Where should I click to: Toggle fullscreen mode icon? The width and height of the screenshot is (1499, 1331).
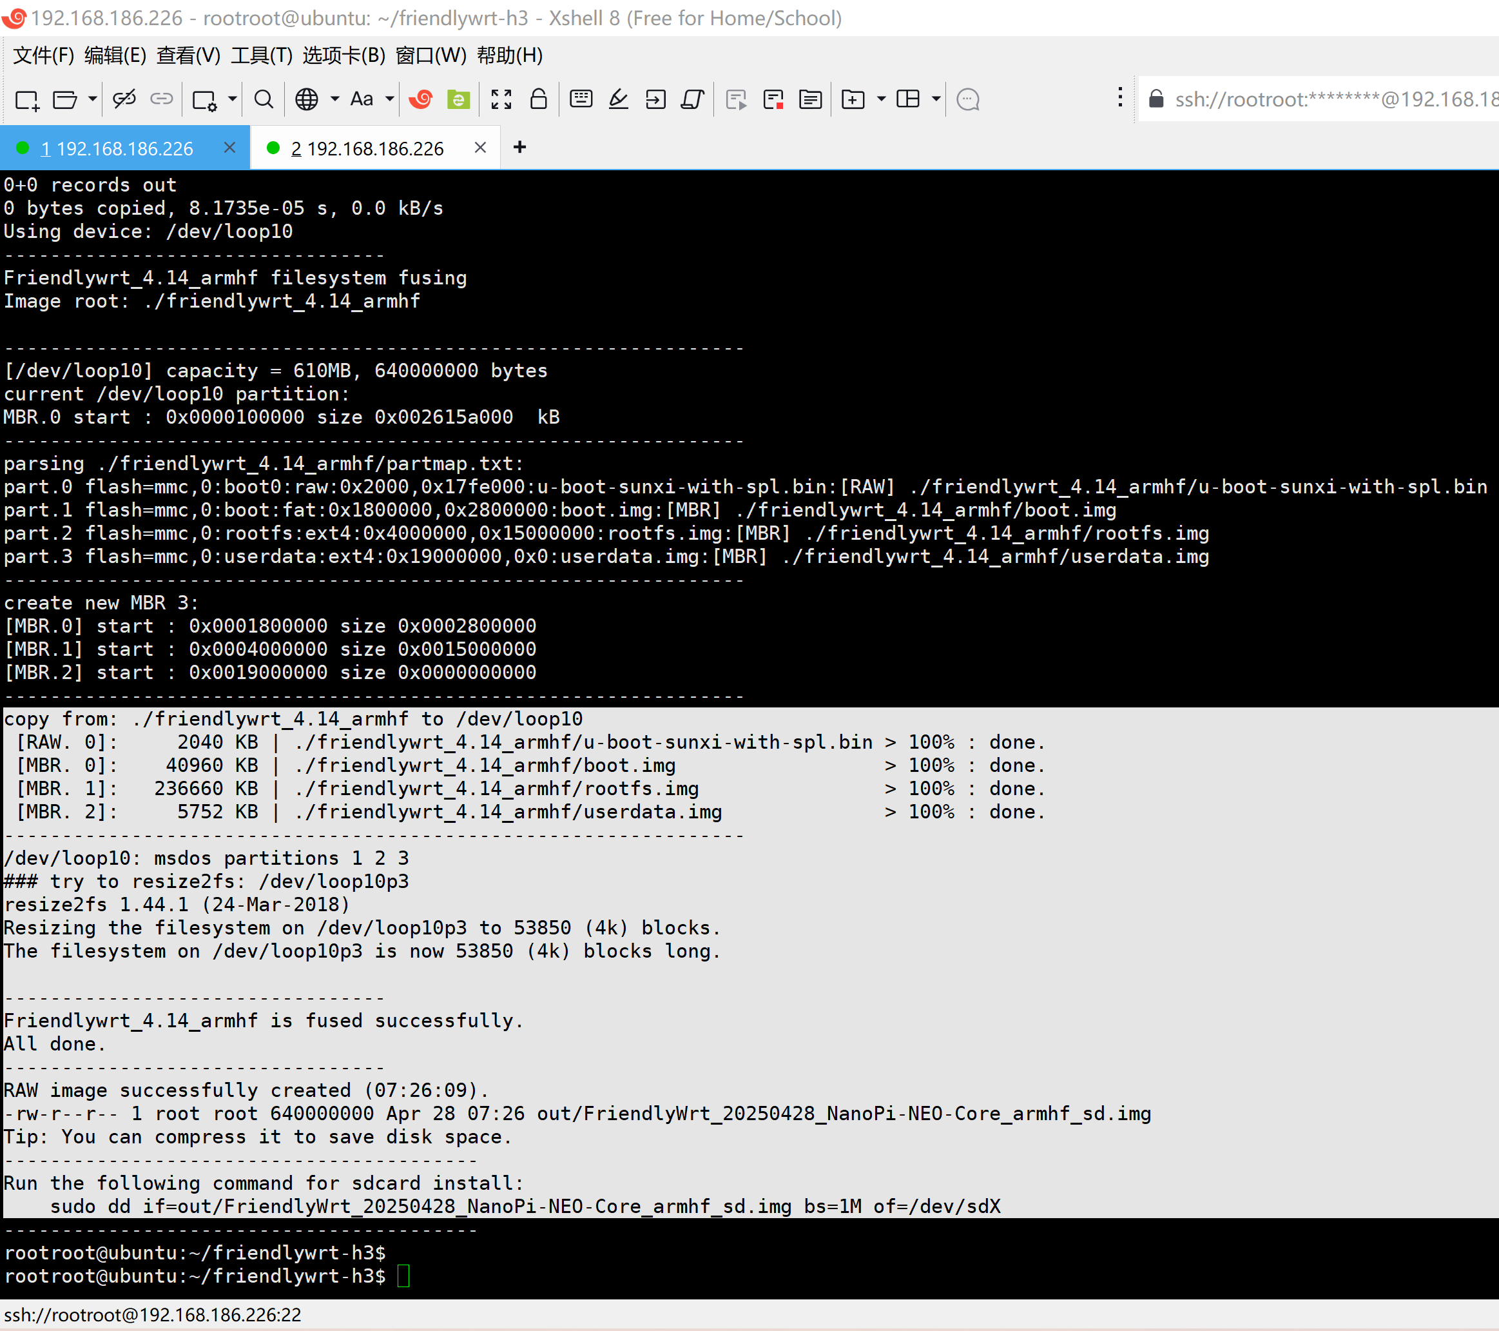point(501,99)
